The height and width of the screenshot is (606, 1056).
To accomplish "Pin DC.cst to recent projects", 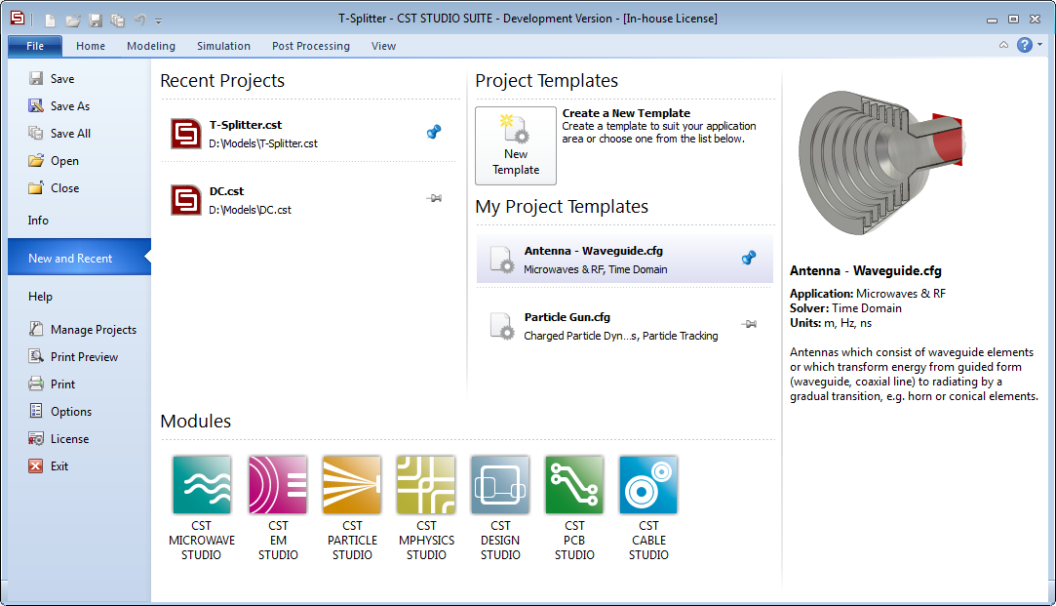I will pos(434,198).
